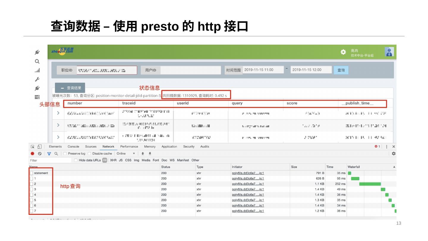The image size is (428, 241).
Task: Open the wrench tools icon in sidebar
Action: 37,79
